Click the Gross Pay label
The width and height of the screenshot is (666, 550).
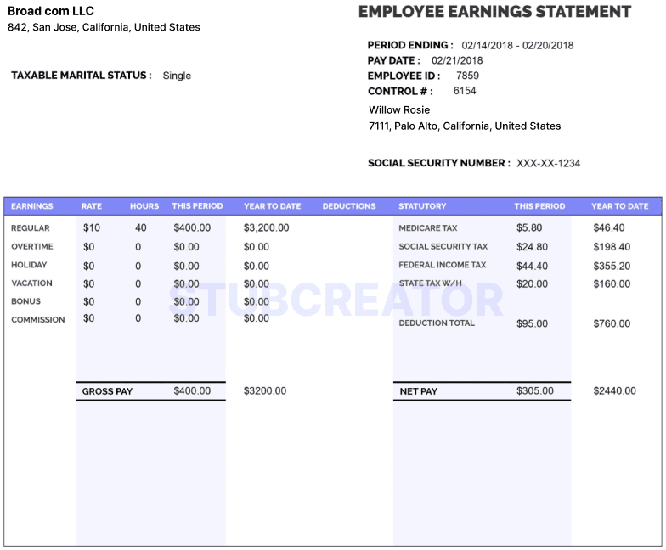coord(107,391)
